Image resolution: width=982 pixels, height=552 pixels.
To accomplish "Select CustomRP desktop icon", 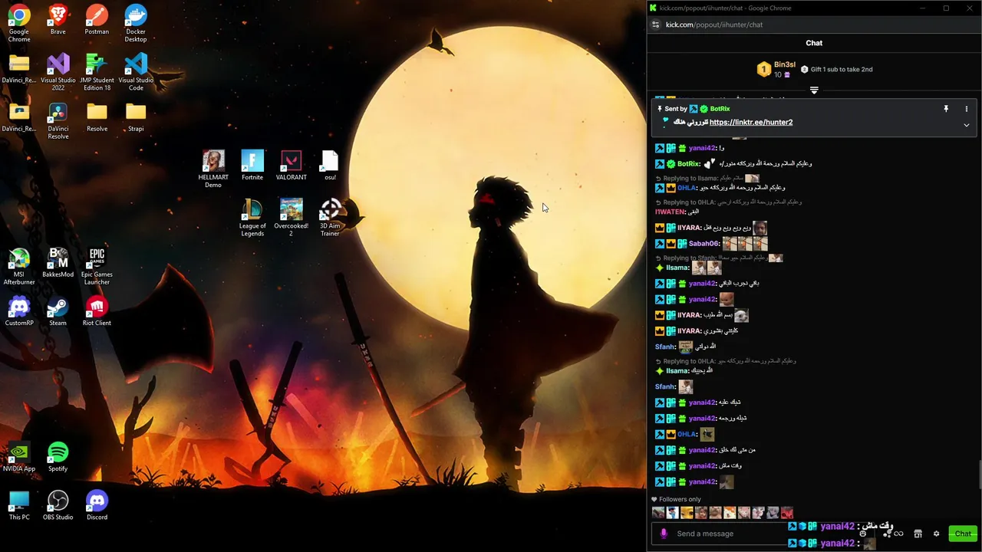I will click(x=19, y=310).
